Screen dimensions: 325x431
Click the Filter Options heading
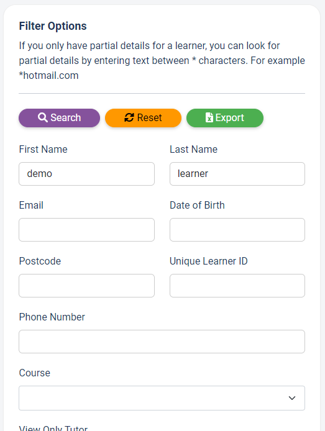[x=53, y=26]
